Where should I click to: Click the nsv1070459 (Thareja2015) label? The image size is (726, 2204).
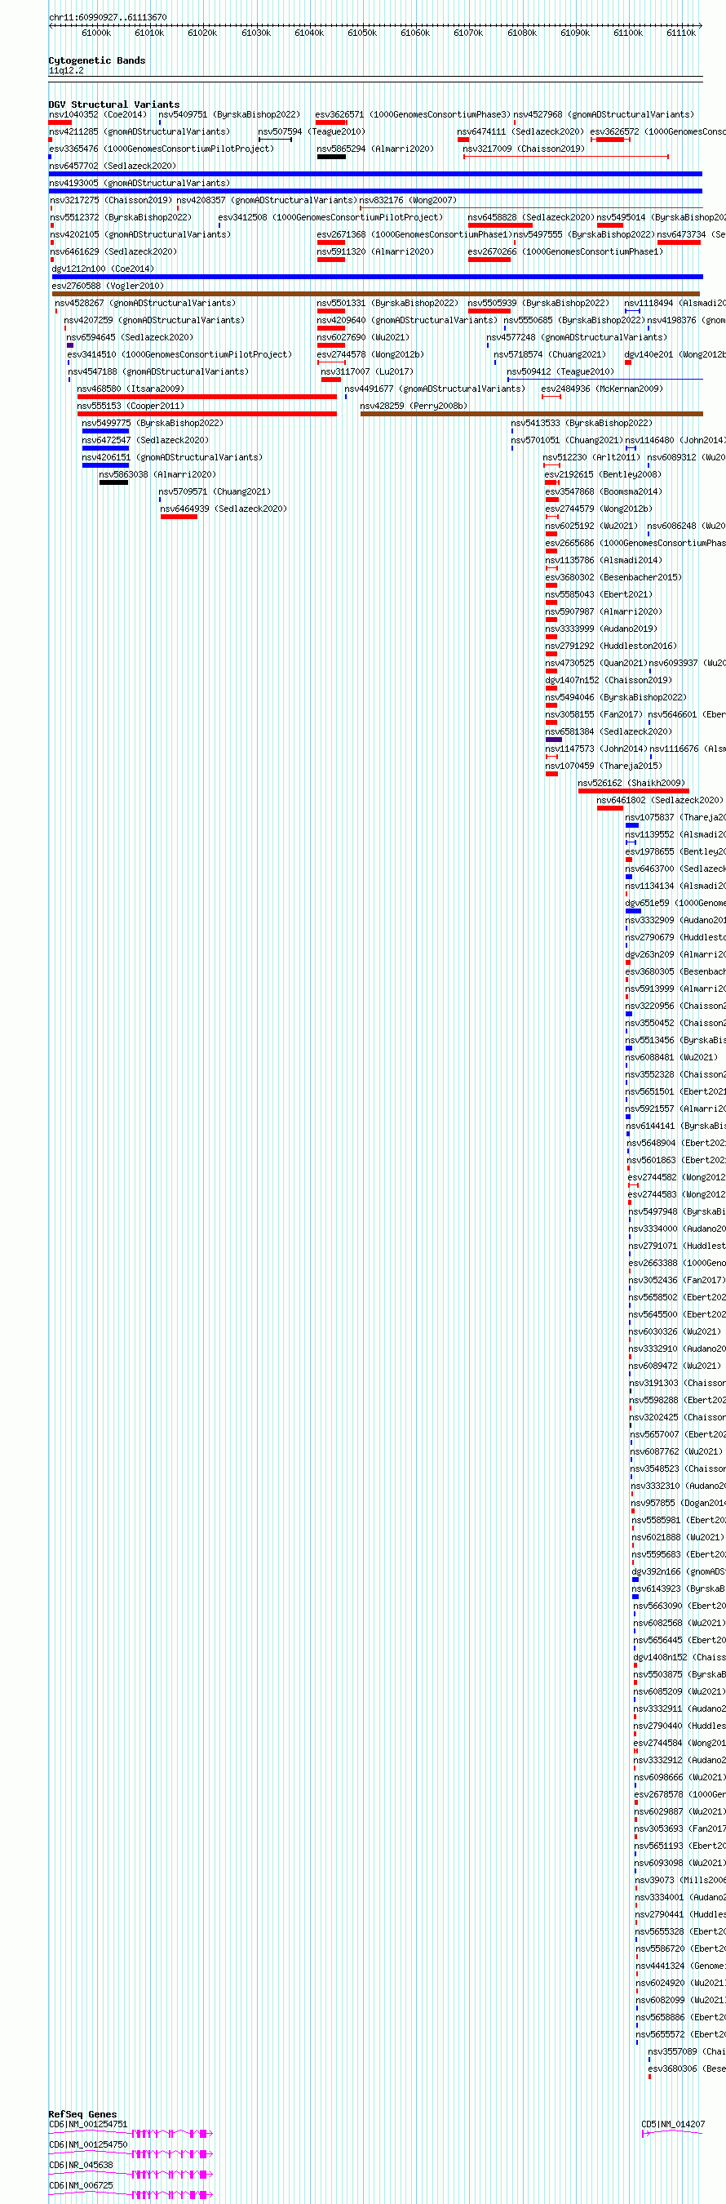point(604,765)
